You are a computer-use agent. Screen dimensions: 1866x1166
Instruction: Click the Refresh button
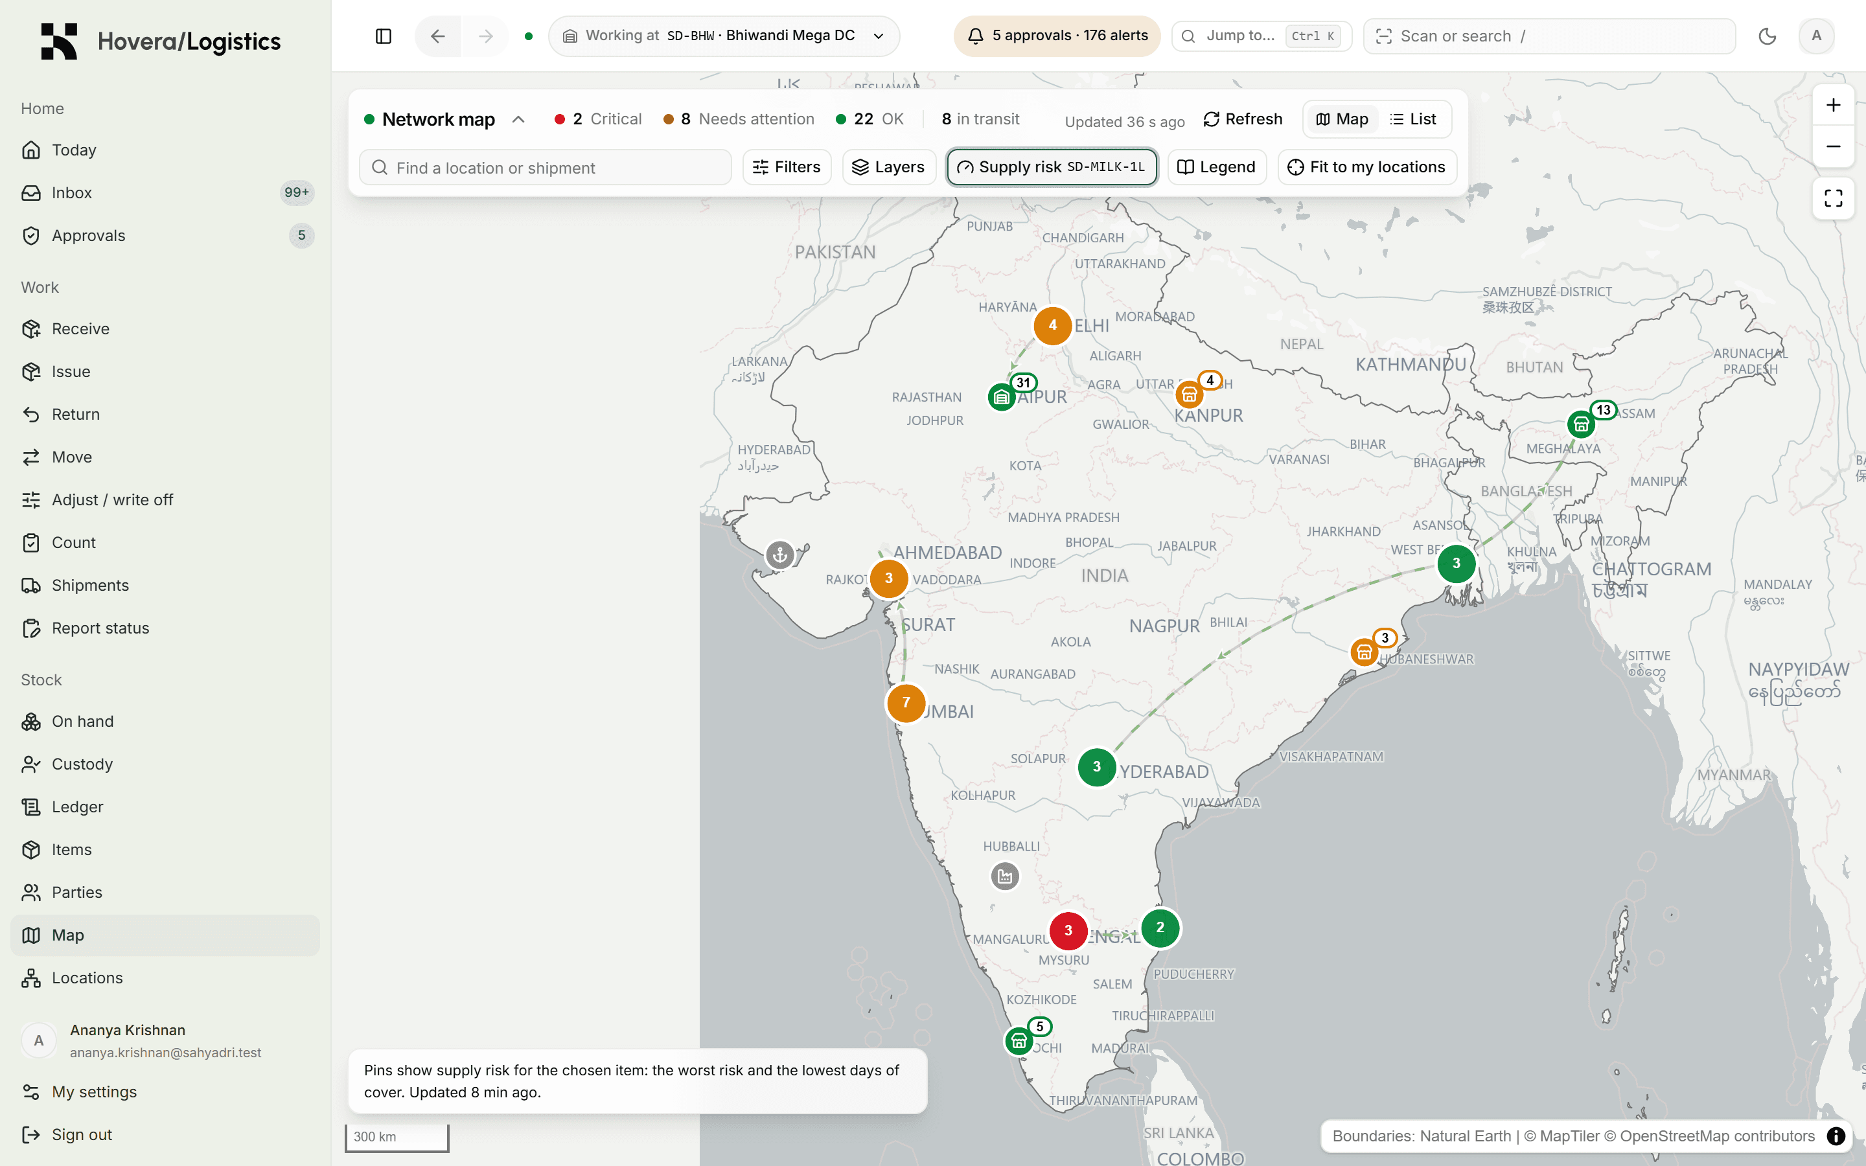pyautogui.click(x=1243, y=120)
